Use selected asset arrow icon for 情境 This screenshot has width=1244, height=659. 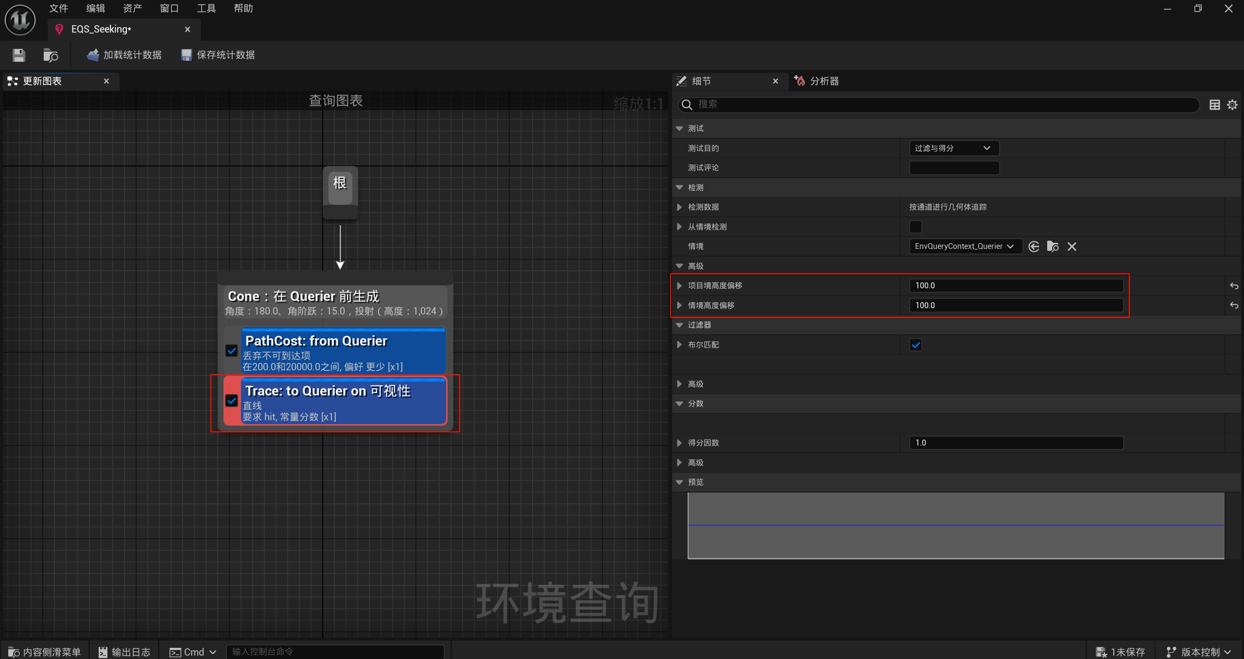[1034, 247]
